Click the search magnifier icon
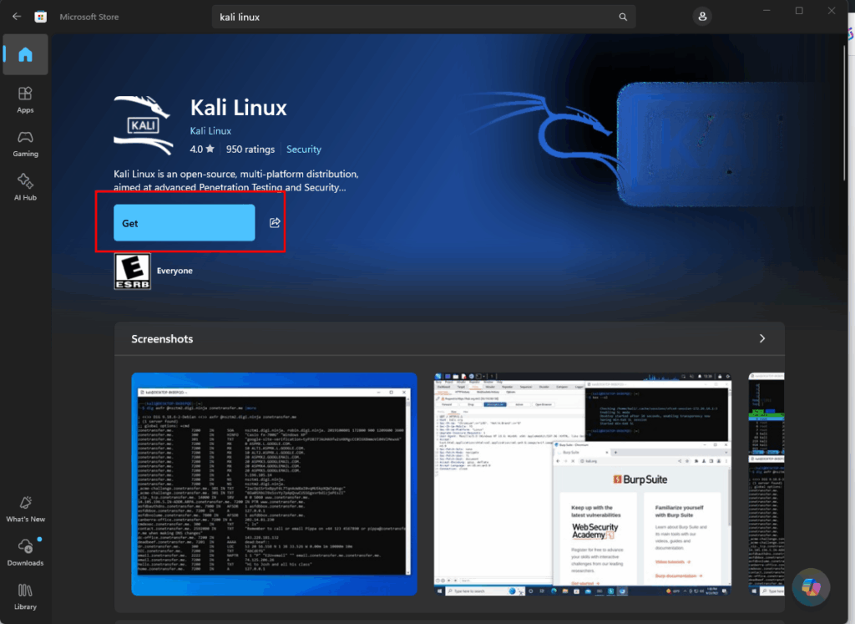855x624 pixels. coord(623,17)
